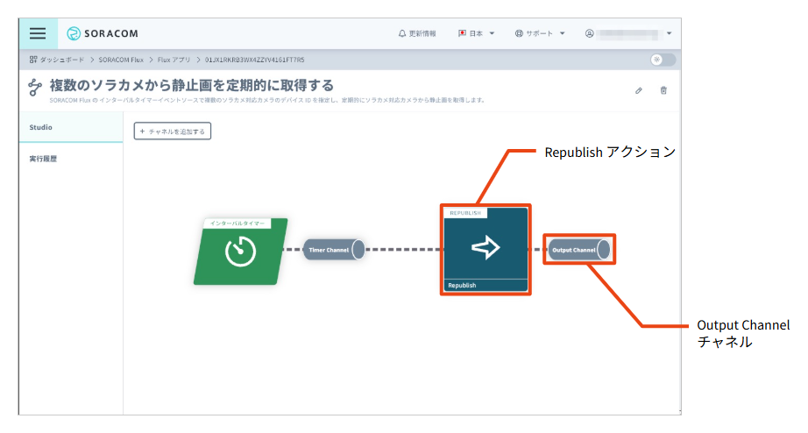Click the SORACOM logo
Screen dimensions: 808x433
[103, 33]
